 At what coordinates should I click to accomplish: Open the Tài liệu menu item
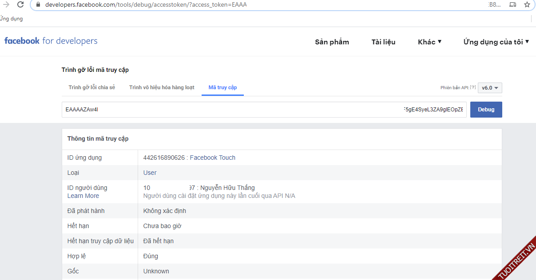point(383,42)
